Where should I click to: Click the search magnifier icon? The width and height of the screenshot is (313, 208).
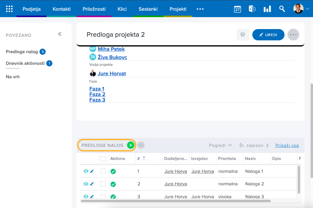(282, 9)
